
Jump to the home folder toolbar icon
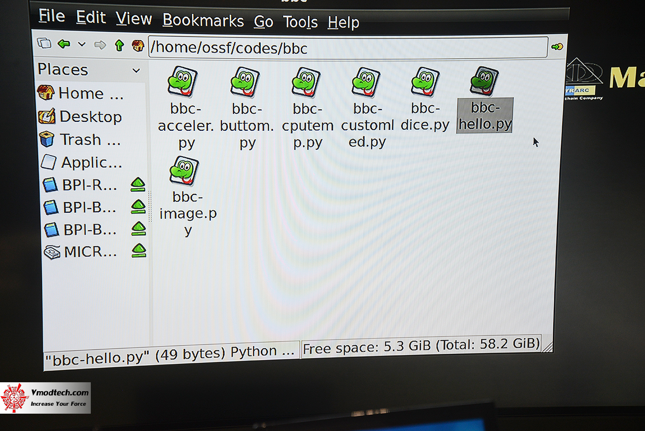(x=138, y=45)
